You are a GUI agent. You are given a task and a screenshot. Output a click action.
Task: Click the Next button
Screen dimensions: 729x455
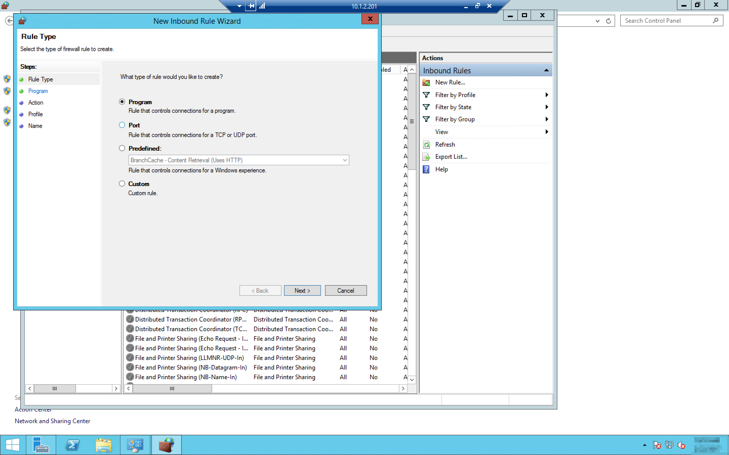coord(302,290)
